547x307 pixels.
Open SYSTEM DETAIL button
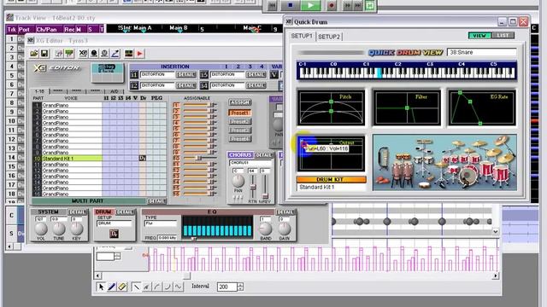click(77, 211)
